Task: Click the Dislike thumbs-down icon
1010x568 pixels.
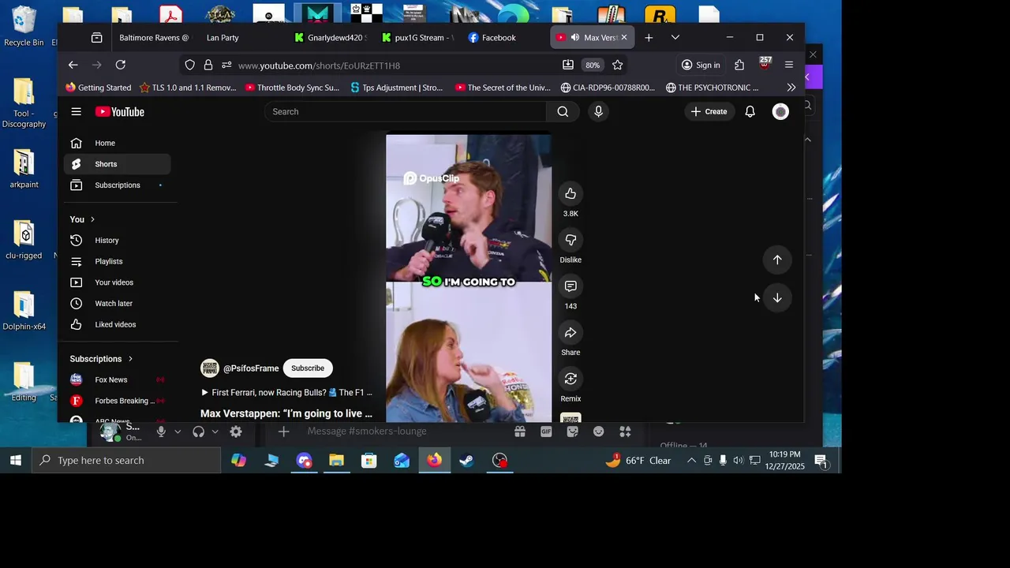Action: 570,240
